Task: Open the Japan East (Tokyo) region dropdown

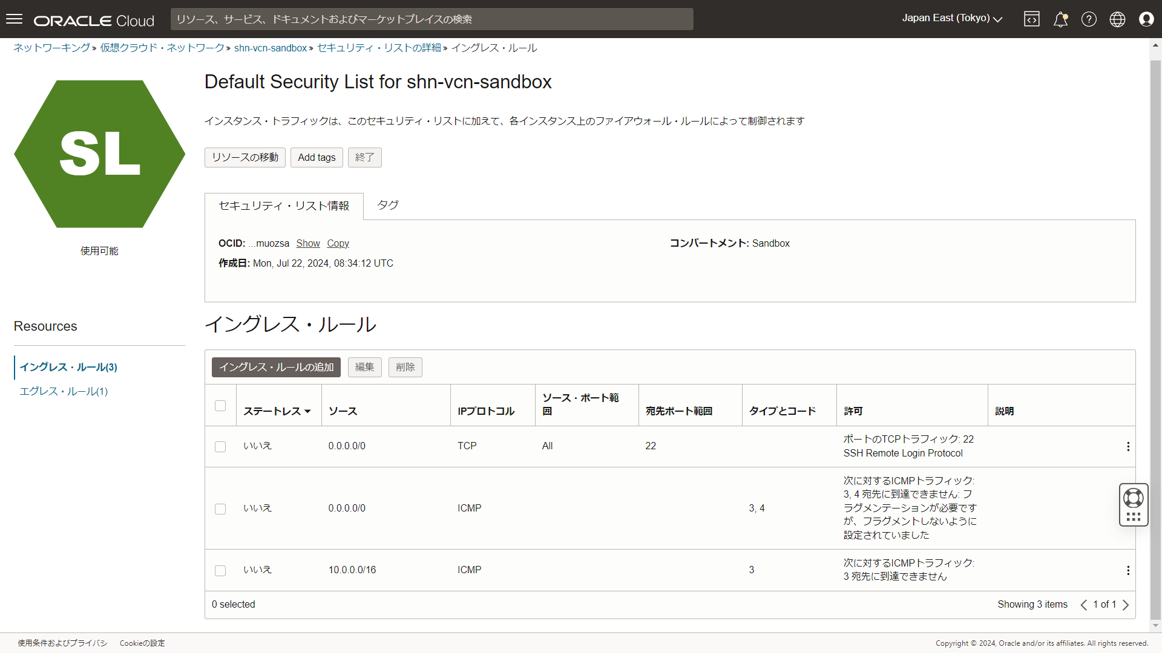Action: tap(952, 18)
